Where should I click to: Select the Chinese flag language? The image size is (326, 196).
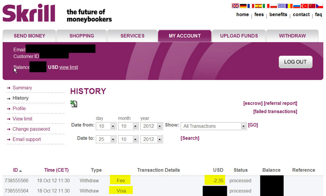pos(312,6)
